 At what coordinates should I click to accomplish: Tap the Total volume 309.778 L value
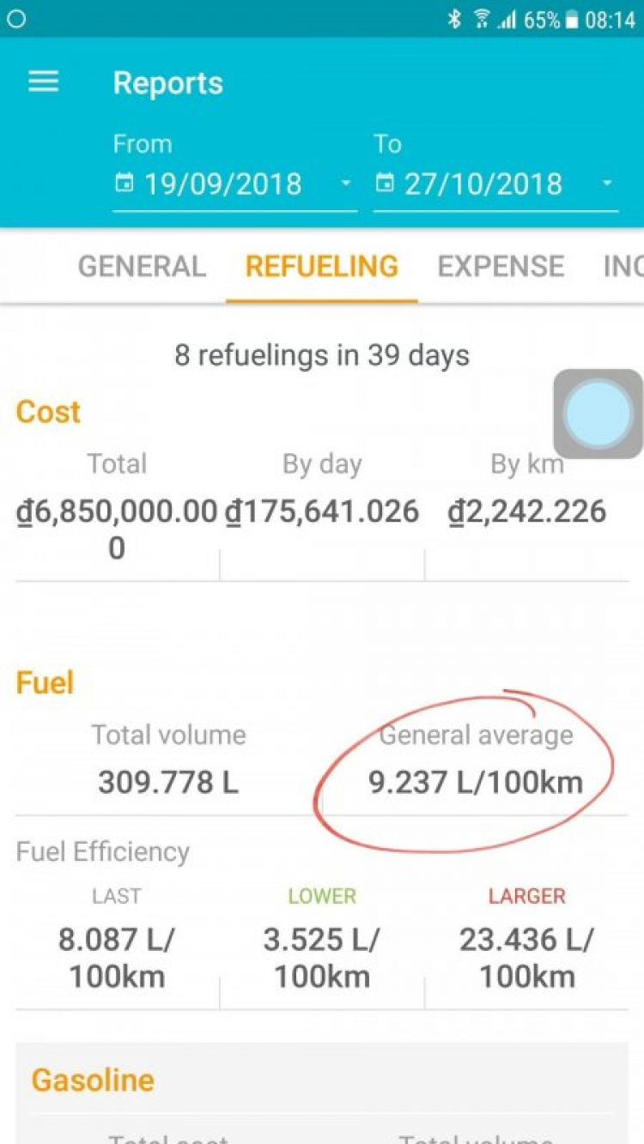(x=168, y=782)
